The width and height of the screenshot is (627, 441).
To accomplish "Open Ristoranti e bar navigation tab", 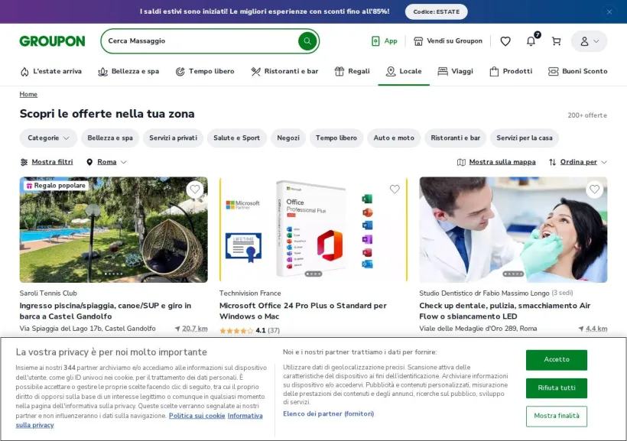I will (284, 71).
